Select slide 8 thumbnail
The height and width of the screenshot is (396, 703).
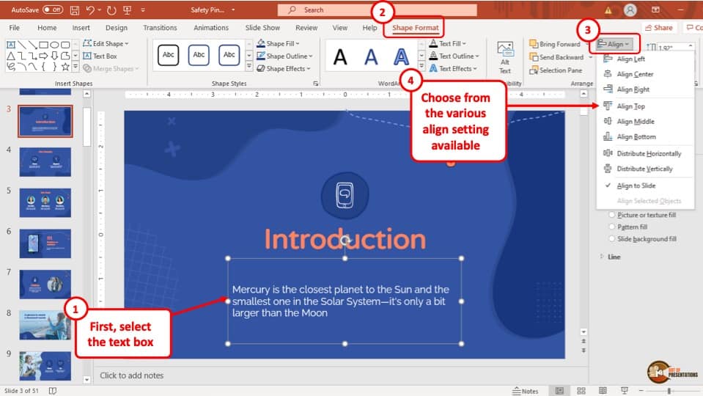45,325
